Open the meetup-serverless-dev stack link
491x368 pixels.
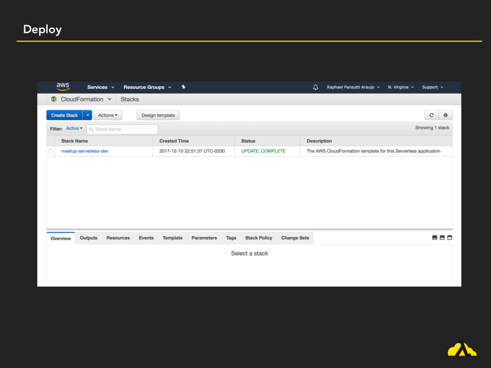pyautogui.click(x=85, y=151)
